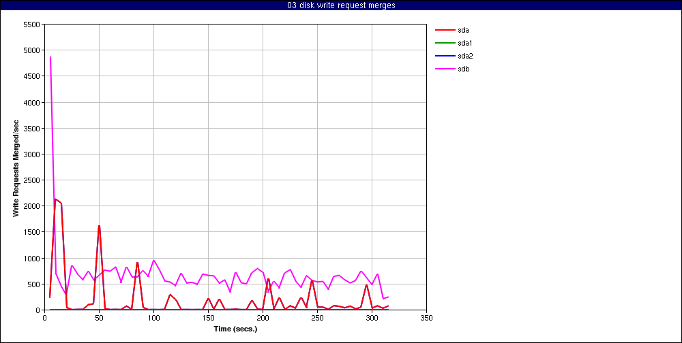Screen dimensions: 682x343
Task: Click the magenta sdb legend line
Action: tap(445, 69)
